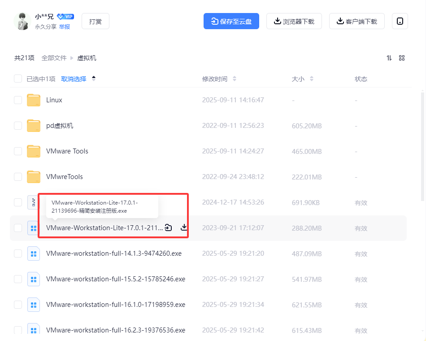Open the 小**兄 user avatar
Image resolution: width=426 pixels, height=341 pixels.
(22, 21)
